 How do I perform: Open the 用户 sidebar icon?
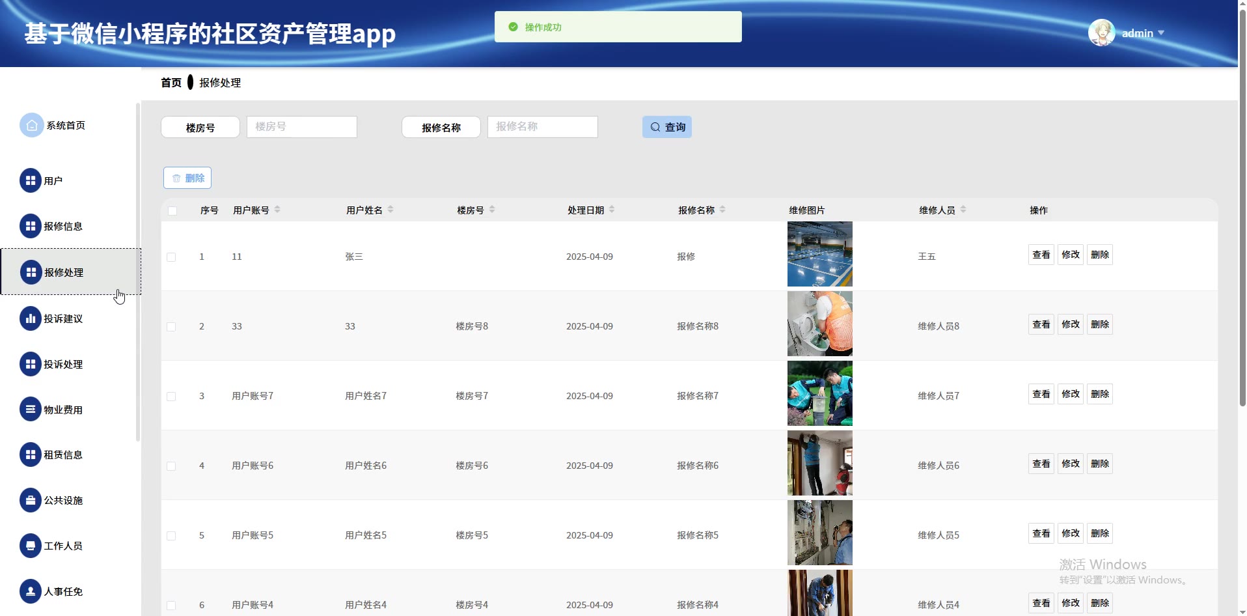pos(30,181)
